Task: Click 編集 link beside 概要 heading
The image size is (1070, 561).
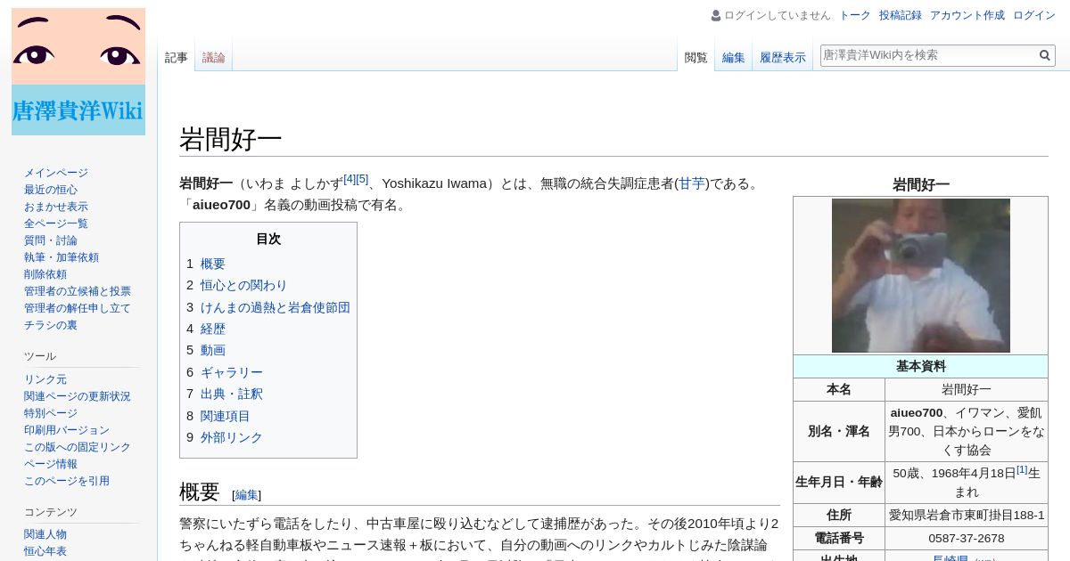Action: (247, 495)
